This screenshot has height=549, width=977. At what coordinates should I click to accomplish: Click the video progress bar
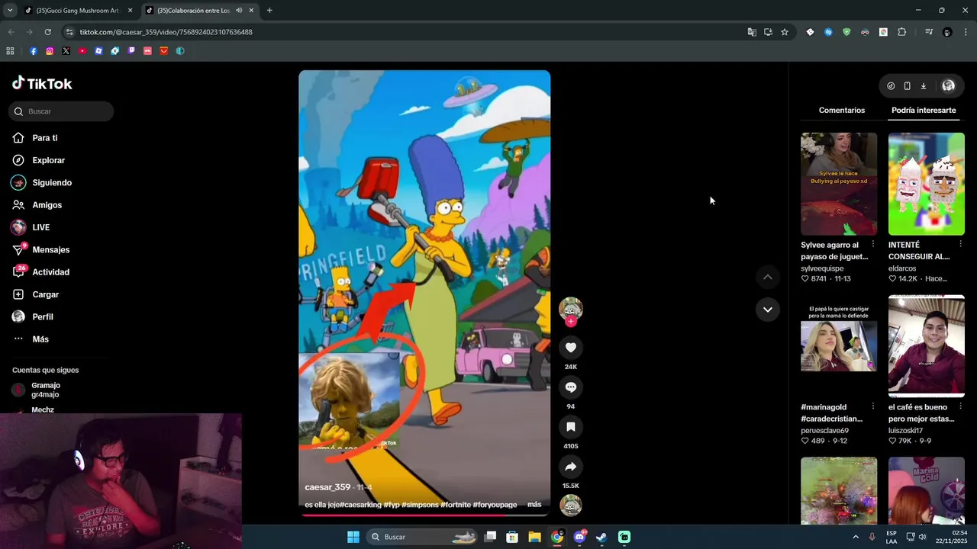(424, 515)
